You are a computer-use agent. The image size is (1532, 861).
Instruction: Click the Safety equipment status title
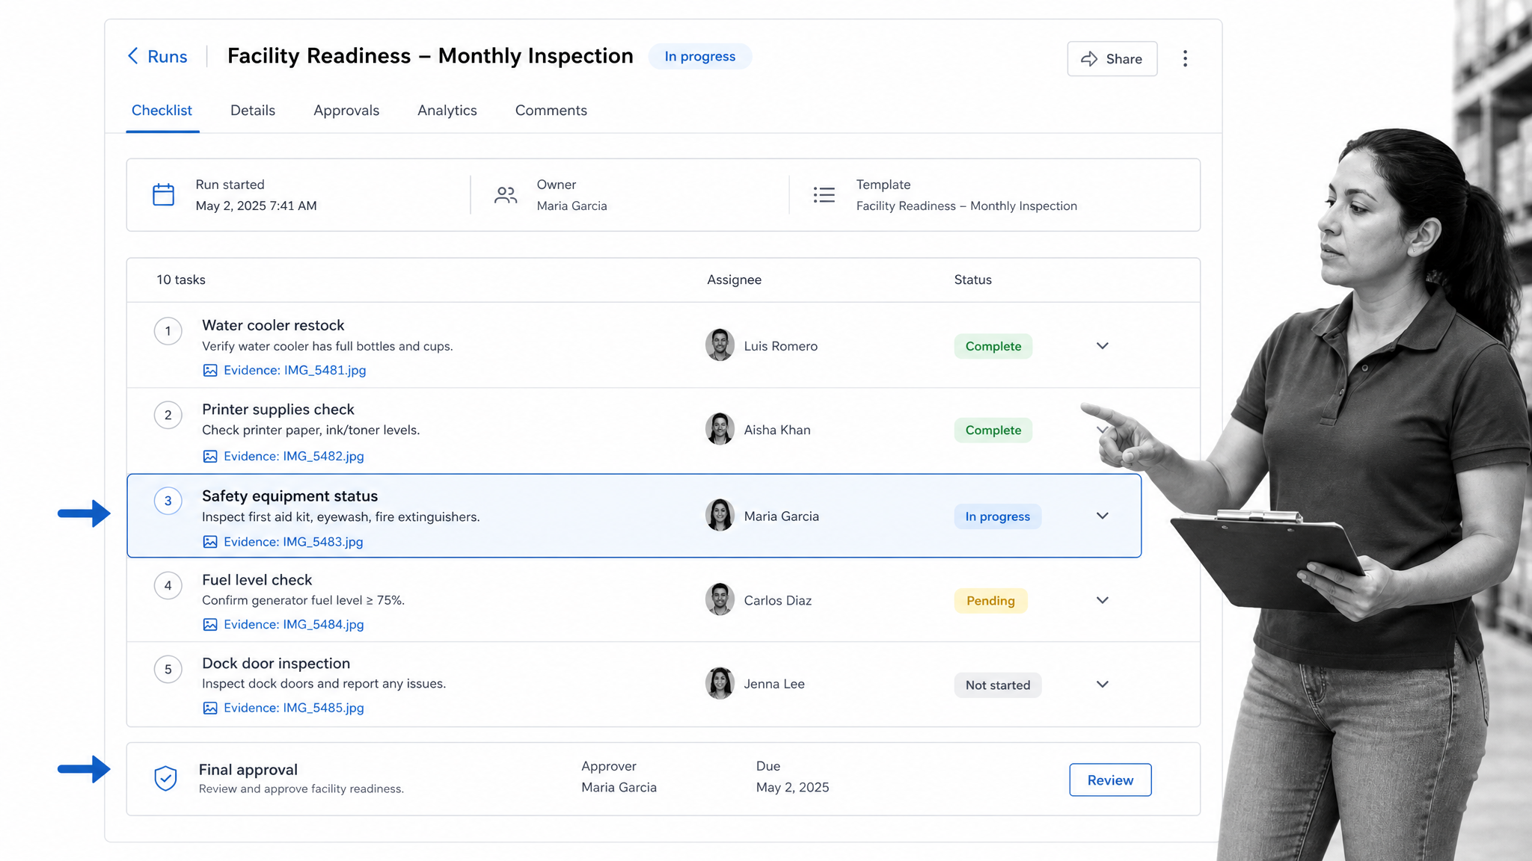click(x=289, y=496)
